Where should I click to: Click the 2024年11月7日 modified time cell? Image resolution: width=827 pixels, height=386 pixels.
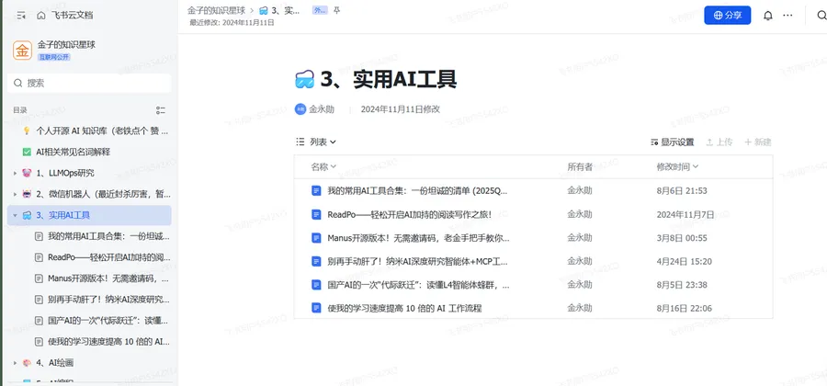685,215
